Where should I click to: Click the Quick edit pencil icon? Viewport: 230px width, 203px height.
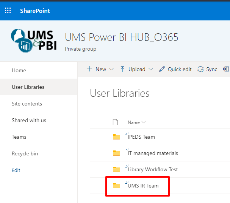pyautogui.click(x=162, y=69)
